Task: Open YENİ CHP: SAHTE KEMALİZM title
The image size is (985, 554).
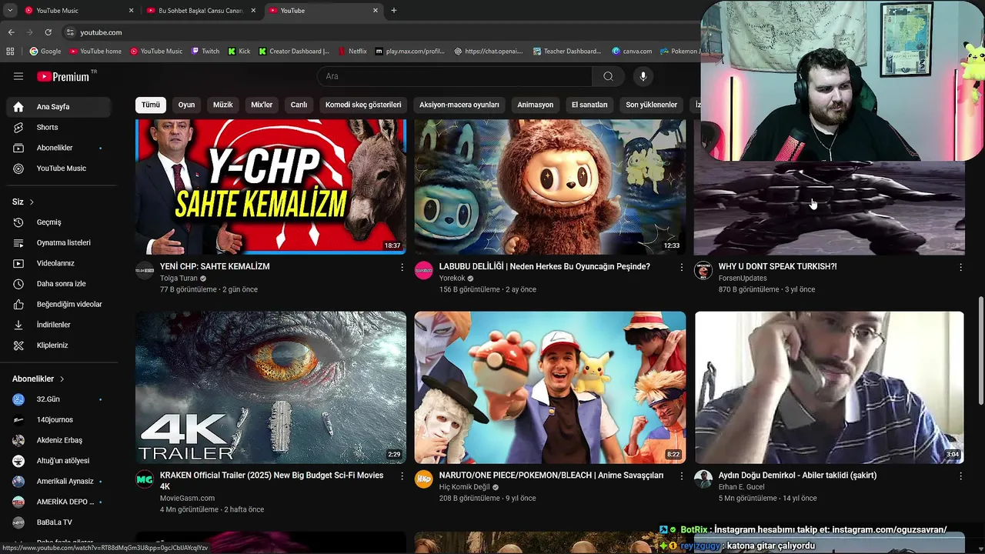Action: click(215, 266)
